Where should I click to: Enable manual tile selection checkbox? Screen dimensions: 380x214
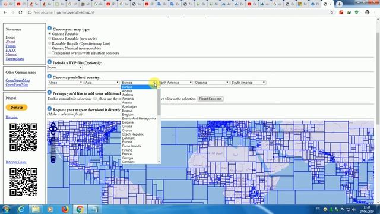click(95, 99)
